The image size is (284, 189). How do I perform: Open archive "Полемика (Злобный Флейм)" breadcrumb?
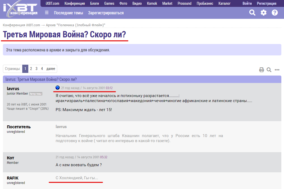(x=75, y=25)
